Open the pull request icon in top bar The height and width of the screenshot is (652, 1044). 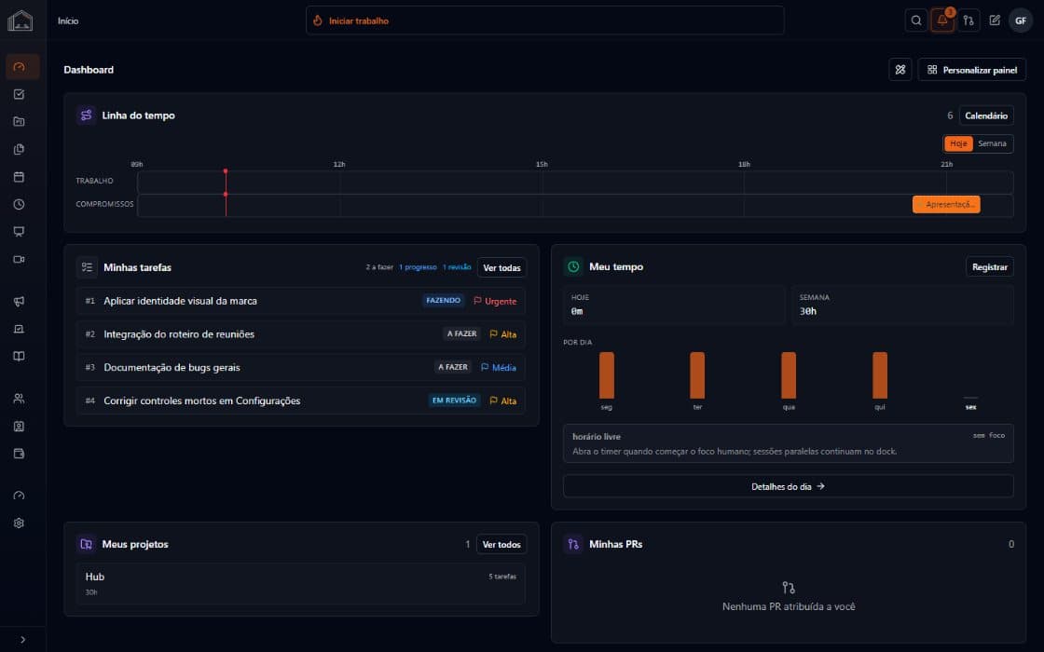968,20
